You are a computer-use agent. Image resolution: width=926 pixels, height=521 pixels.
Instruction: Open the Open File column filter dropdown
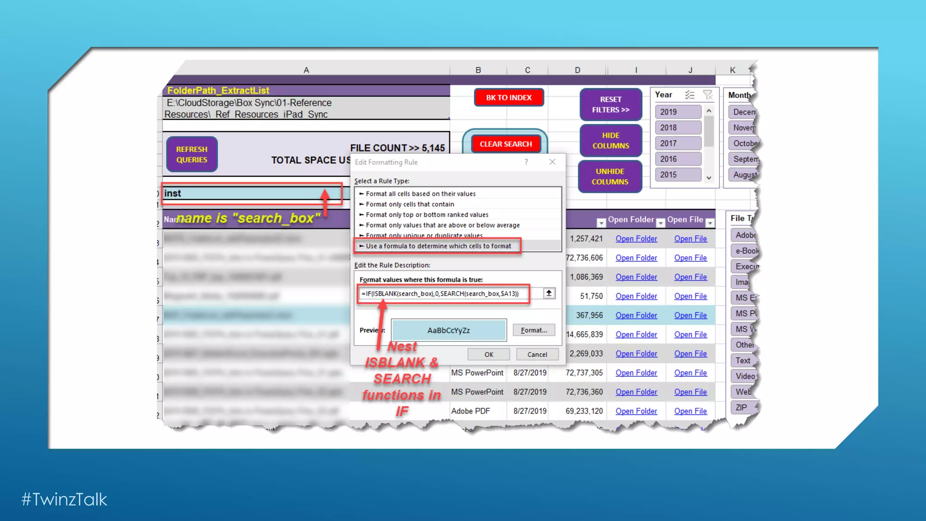(710, 223)
